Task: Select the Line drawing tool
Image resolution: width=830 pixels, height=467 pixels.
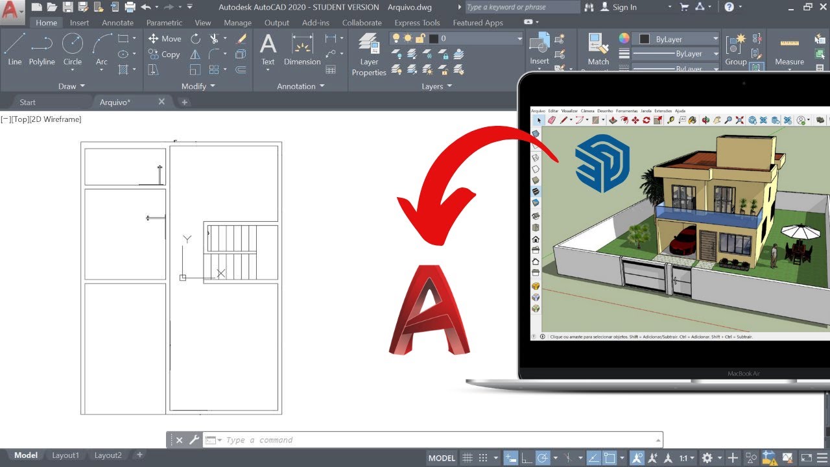Action: (15, 49)
